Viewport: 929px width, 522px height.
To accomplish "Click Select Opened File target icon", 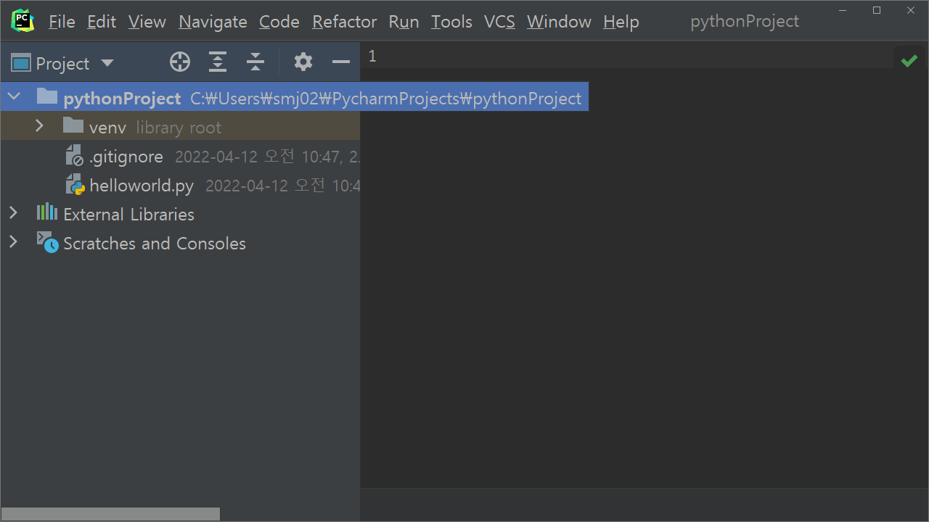I will (x=180, y=62).
